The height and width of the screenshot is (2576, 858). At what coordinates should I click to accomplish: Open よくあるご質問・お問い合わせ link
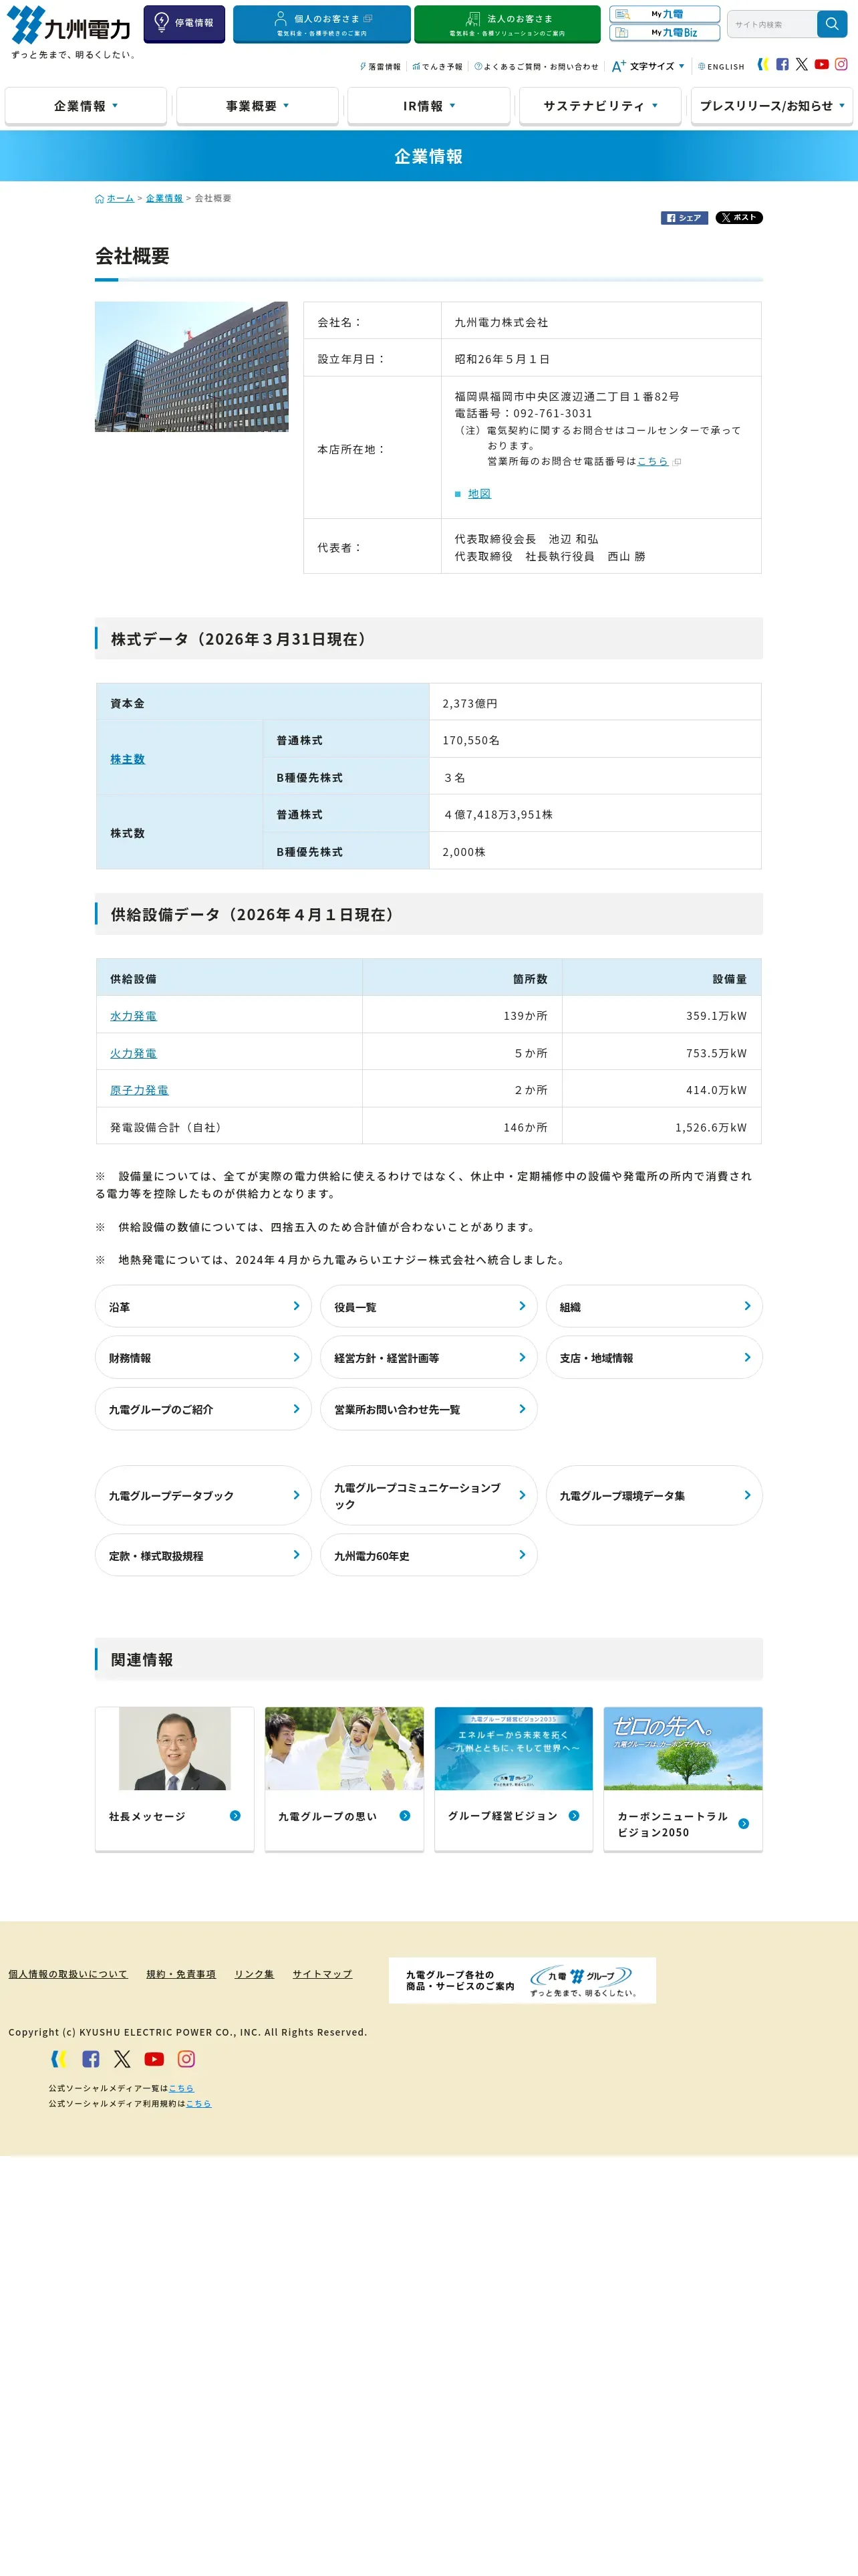point(537,67)
